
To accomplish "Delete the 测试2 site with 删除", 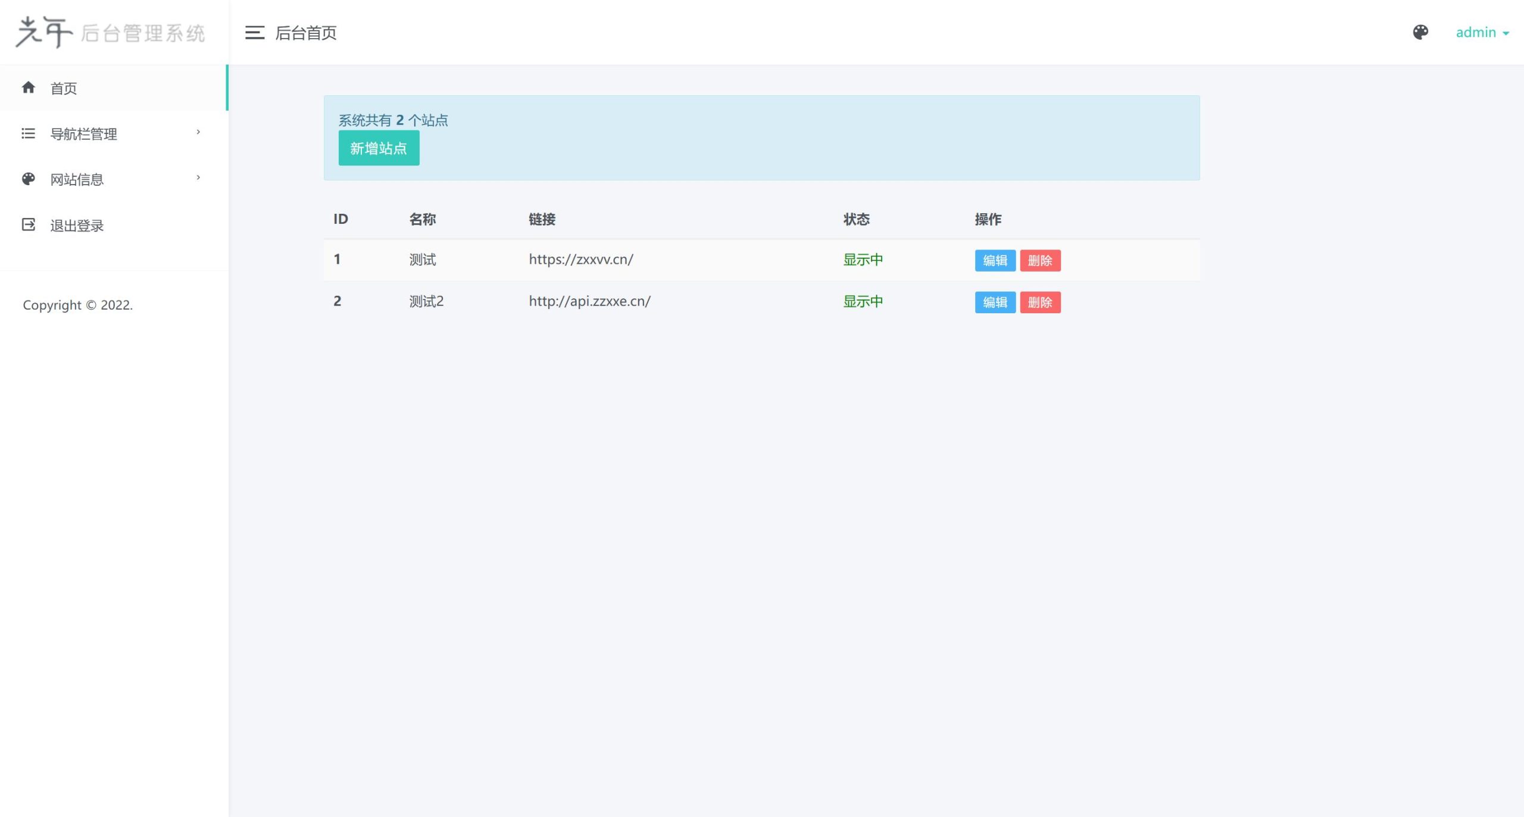I will (1040, 303).
